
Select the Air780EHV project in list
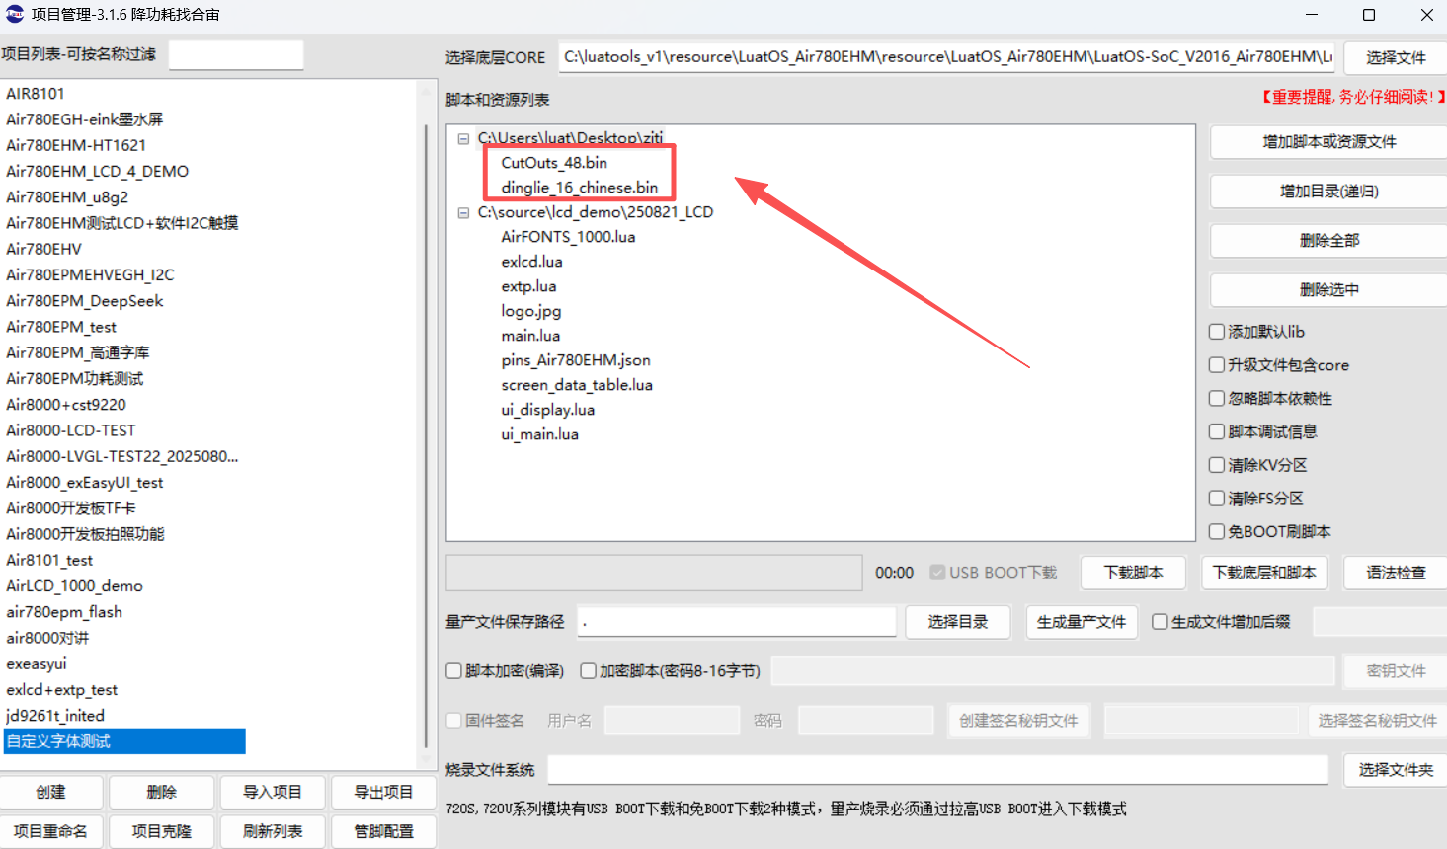44,249
